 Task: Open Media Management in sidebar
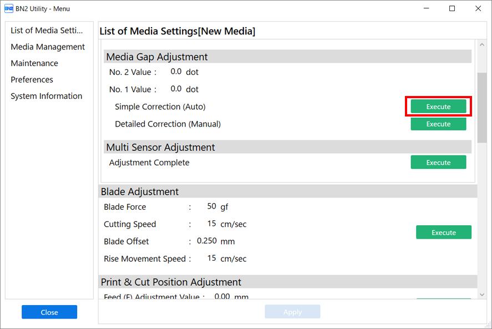coord(48,47)
